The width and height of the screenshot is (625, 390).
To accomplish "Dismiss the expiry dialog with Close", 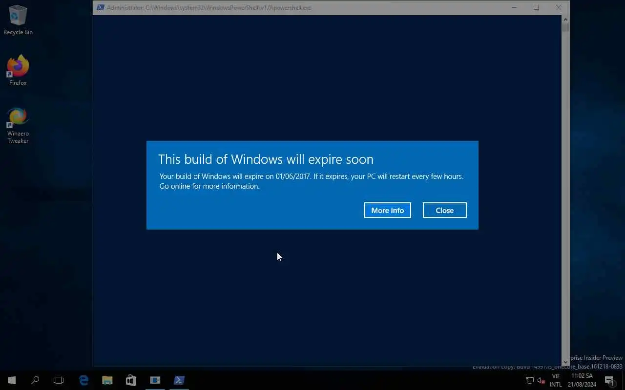I will pyautogui.click(x=444, y=210).
